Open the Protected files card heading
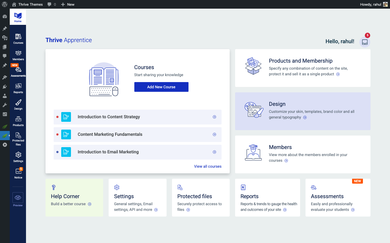 point(194,196)
